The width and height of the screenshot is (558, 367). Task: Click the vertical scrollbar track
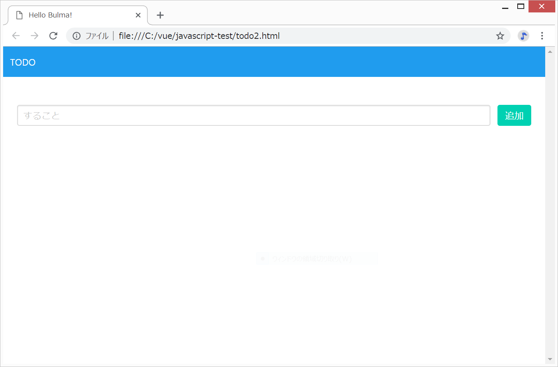pos(549,206)
